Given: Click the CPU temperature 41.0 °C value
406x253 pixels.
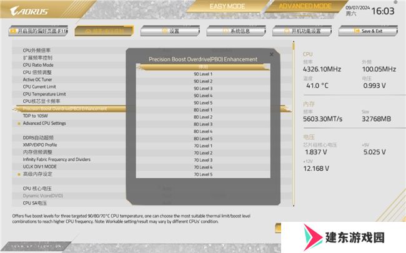Looking at the screenshot, I should click(317, 86).
